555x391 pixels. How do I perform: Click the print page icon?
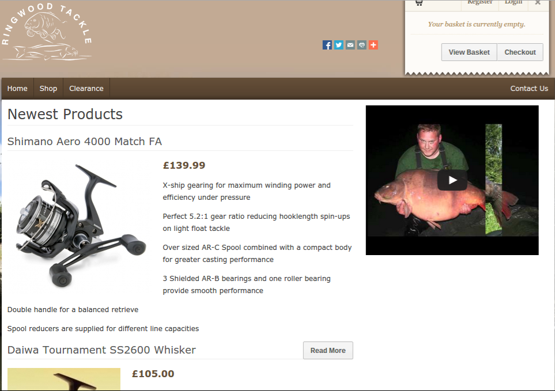pos(362,45)
